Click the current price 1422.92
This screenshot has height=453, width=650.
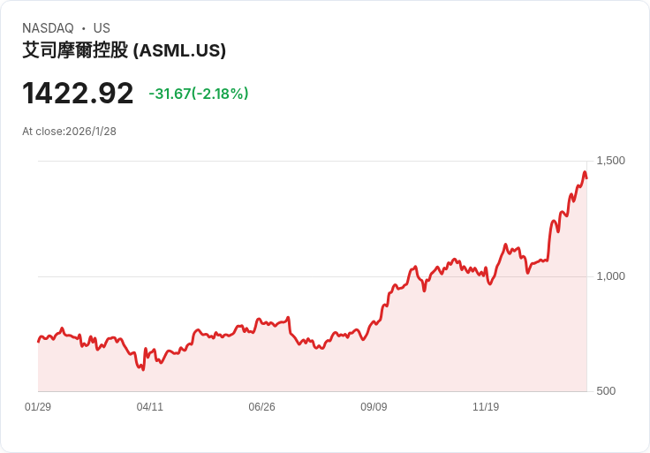click(x=78, y=94)
